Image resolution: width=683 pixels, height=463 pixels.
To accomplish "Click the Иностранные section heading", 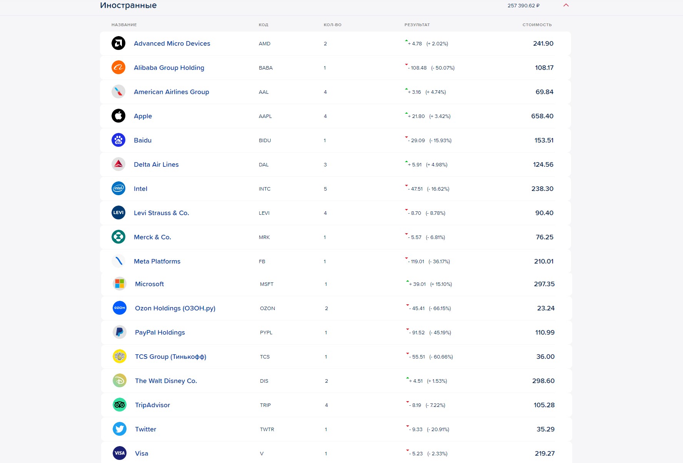I will pos(128,5).
